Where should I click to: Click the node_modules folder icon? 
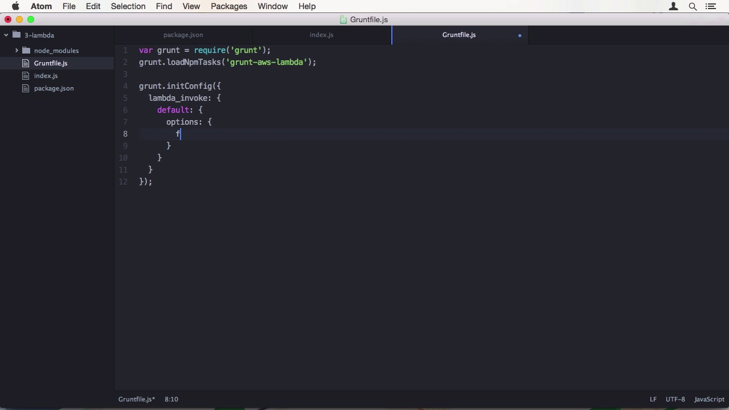click(x=26, y=50)
